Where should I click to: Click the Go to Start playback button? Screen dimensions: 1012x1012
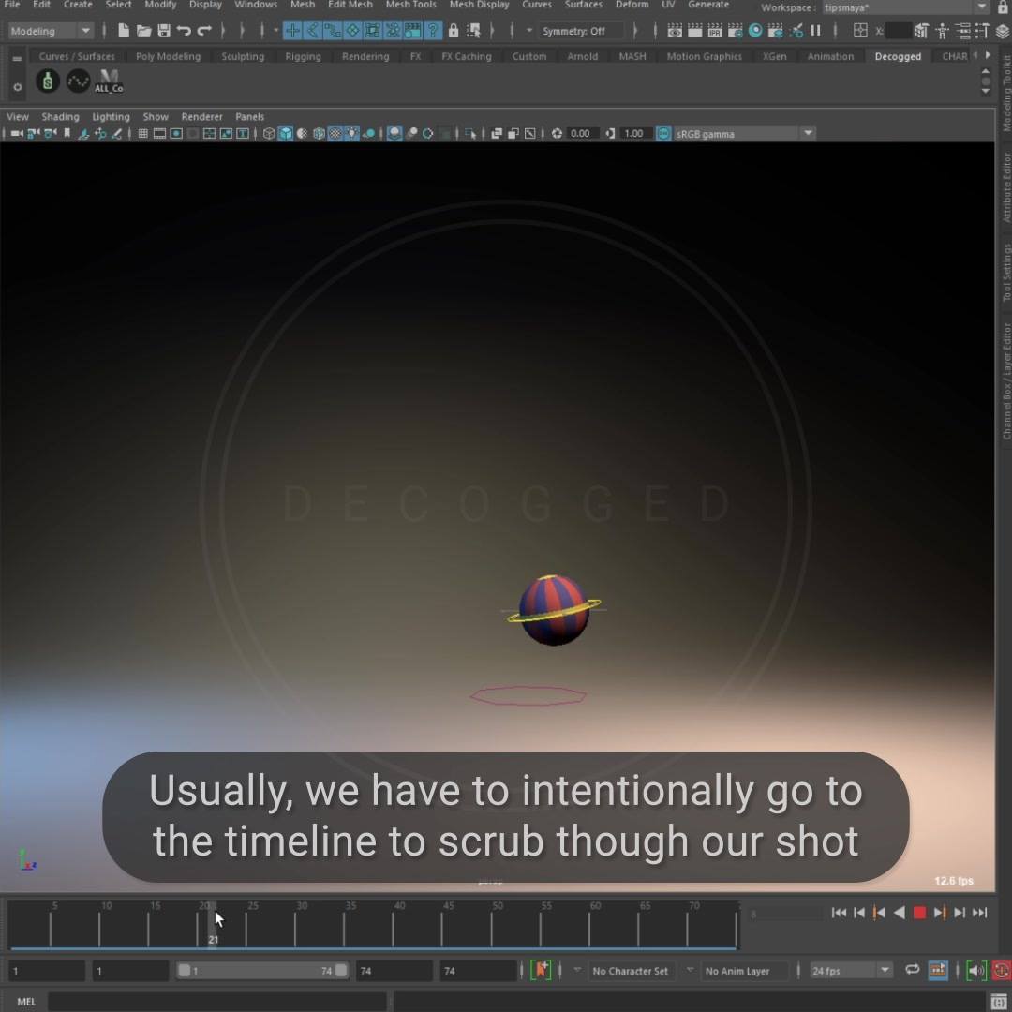pyautogui.click(x=839, y=913)
